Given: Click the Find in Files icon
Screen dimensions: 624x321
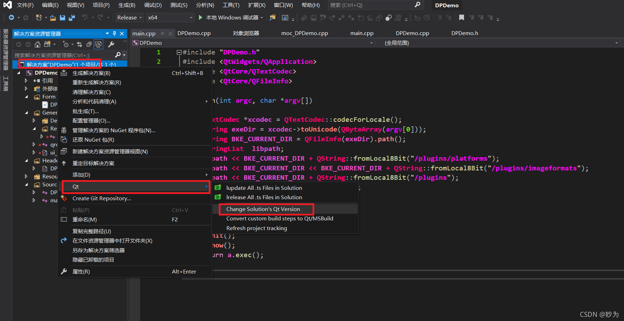Looking at the screenshot, I should [273, 17].
